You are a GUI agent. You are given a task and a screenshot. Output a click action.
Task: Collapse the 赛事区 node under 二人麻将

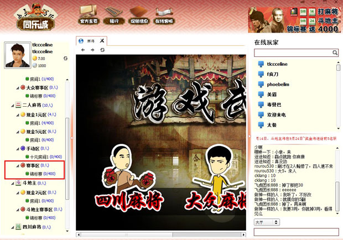tap(18, 166)
